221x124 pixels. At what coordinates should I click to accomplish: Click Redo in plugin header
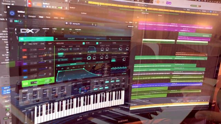coord(62,18)
